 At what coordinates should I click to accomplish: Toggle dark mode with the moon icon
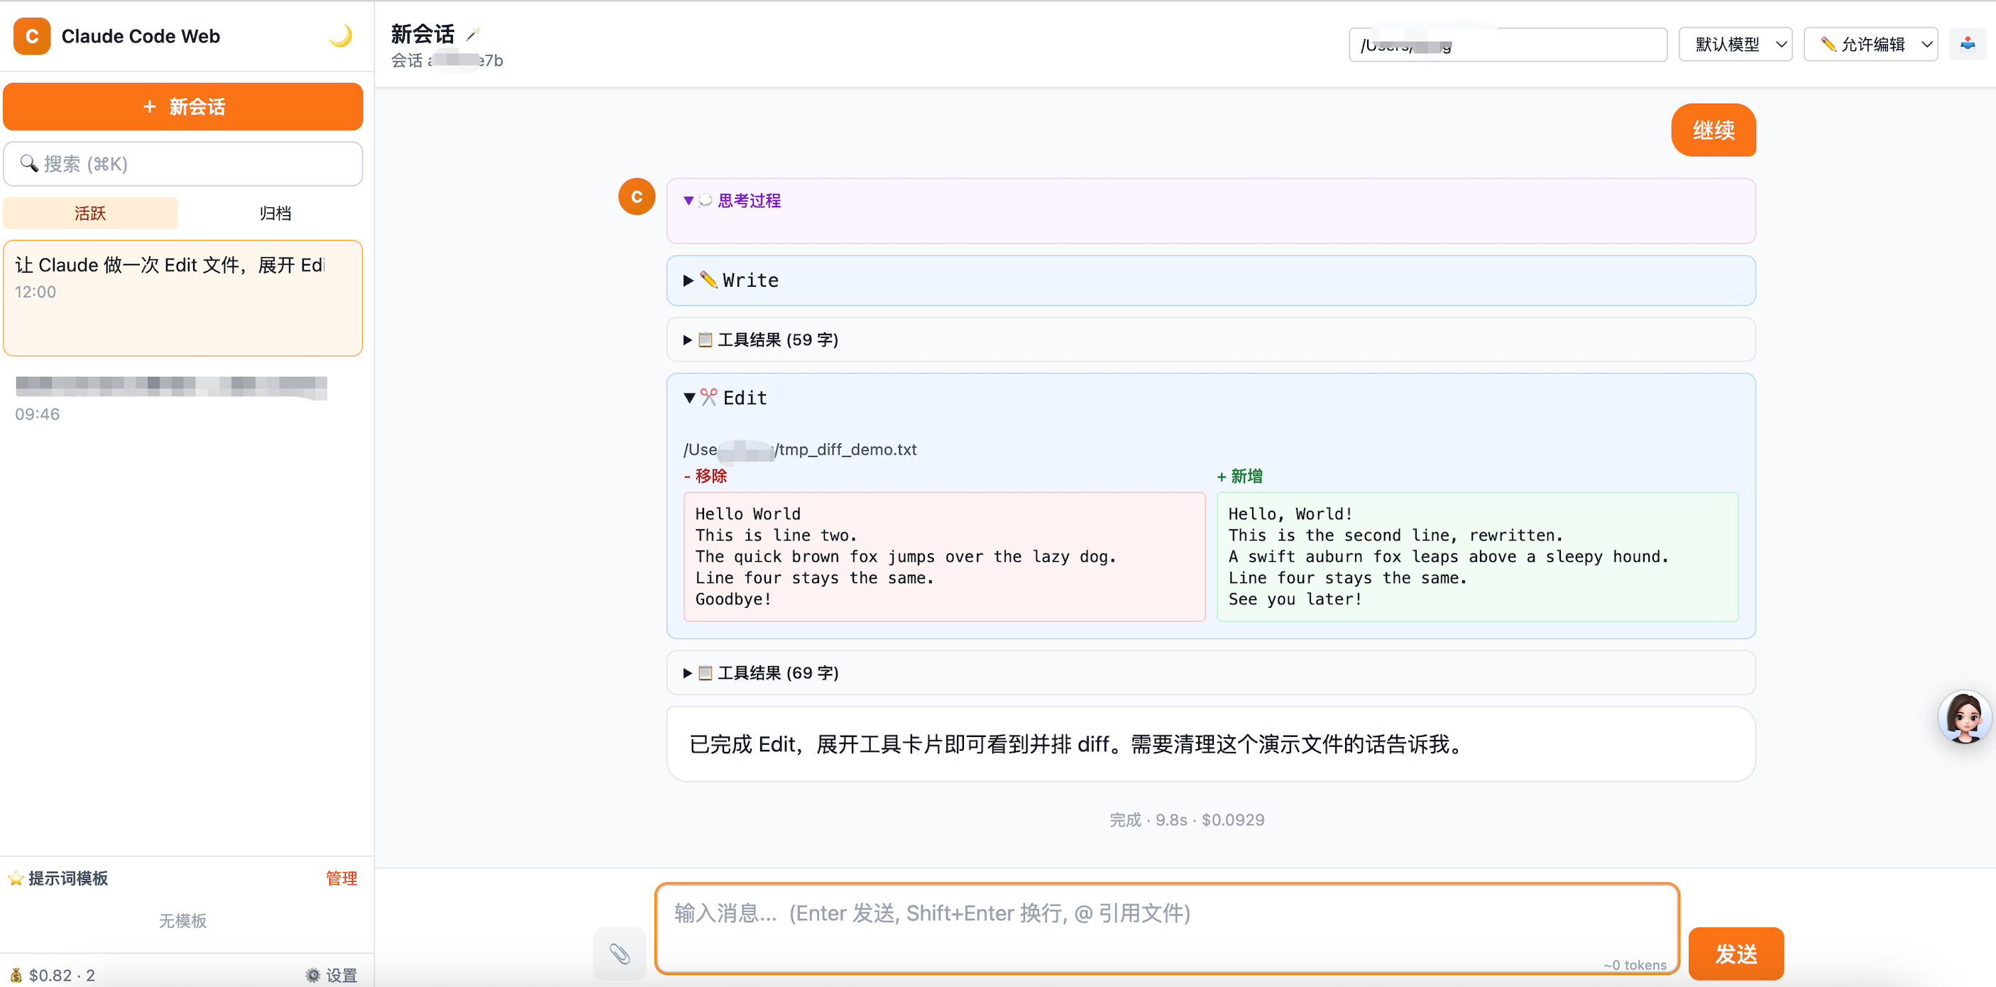(x=340, y=36)
